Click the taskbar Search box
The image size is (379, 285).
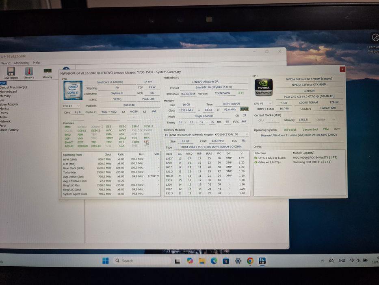point(142,261)
